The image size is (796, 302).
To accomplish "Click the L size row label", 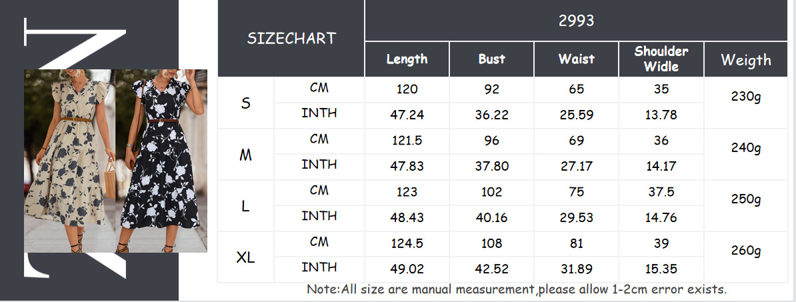I will tap(246, 206).
